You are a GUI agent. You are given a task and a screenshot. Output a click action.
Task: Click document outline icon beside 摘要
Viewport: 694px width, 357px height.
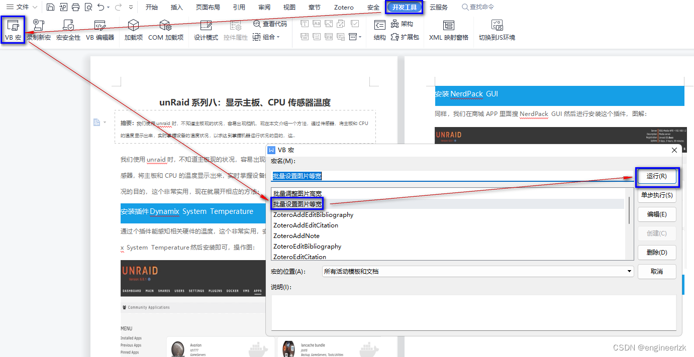[97, 122]
